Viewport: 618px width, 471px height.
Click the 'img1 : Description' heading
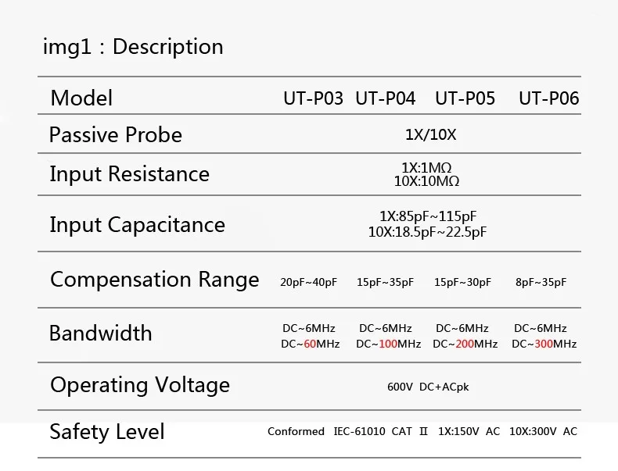(x=133, y=47)
